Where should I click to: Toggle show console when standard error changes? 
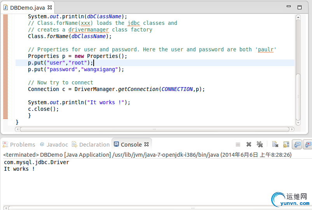tap(308, 144)
